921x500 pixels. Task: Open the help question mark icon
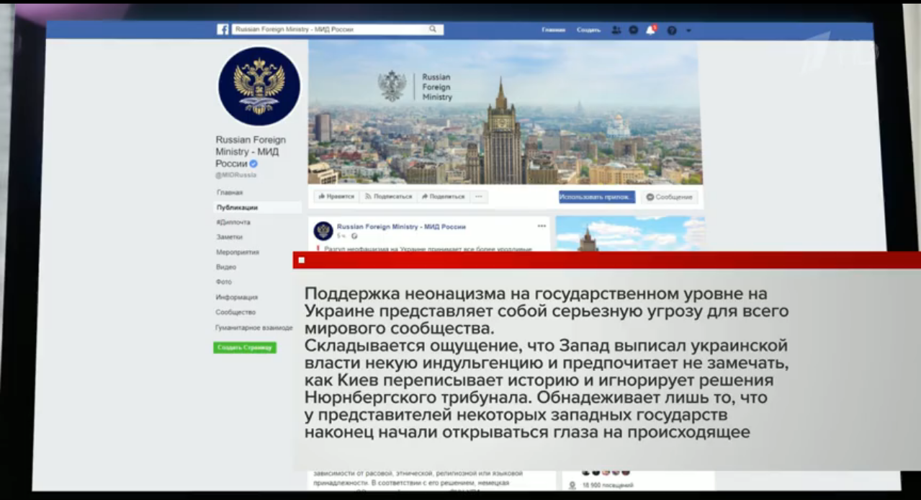(671, 30)
